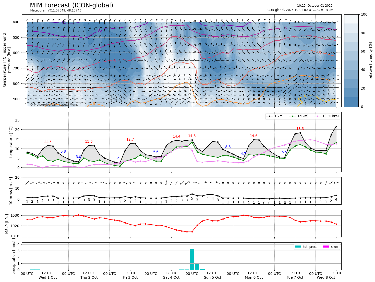Click the title MIM Forecast (ICON-global)
This screenshot has width=375, height=282.
pos(71,5)
